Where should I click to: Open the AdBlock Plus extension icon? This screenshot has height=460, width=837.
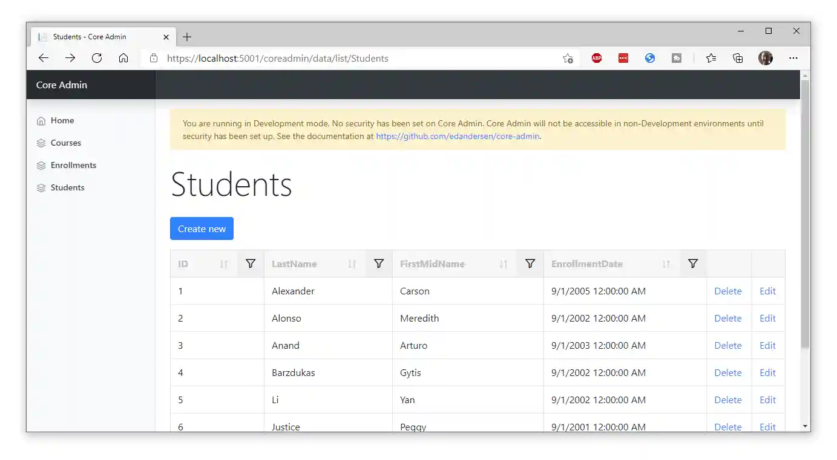pyautogui.click(x=596, y=58)
